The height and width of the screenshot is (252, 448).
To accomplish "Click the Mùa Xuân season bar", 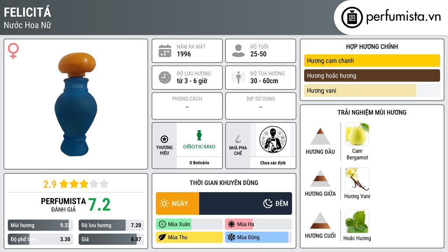I will click(x=189, y=224).
